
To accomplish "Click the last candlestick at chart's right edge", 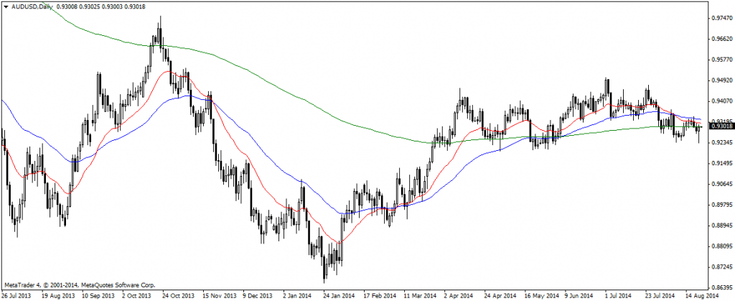I will [x=699, y=129].
